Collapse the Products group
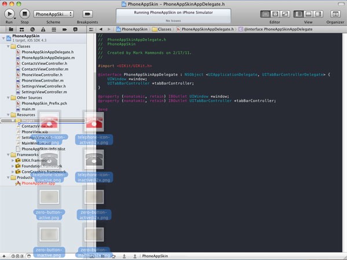This screenshot has height=260, width=347. point(8,177)
